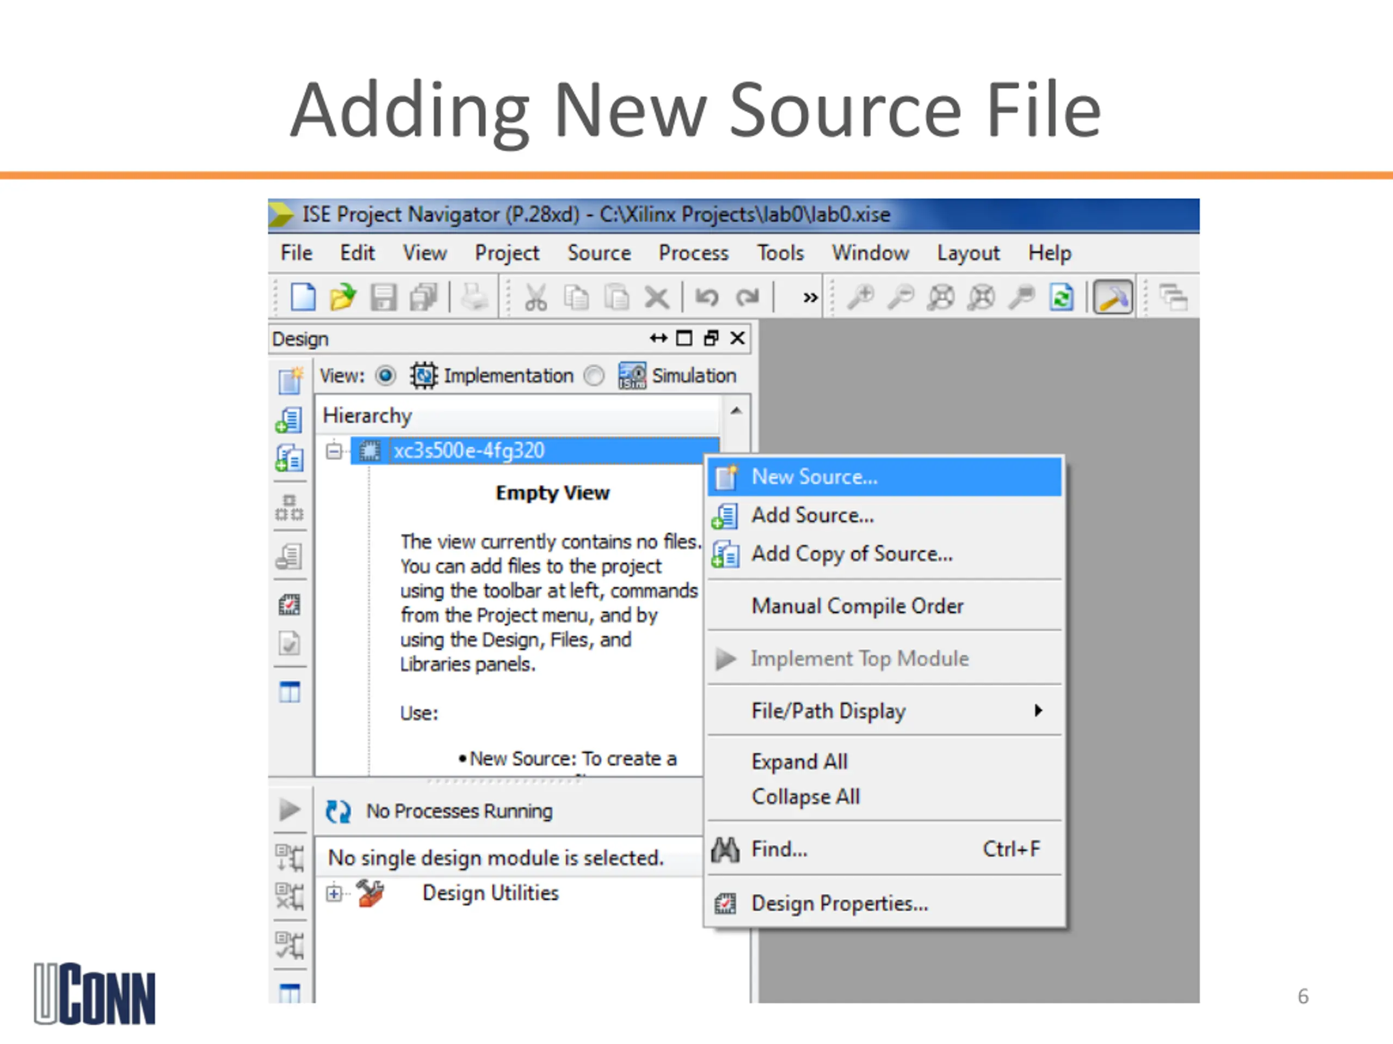Restore the Design panel window button
This screenshot has height=1044, width=1393.
tap(711, 339)
